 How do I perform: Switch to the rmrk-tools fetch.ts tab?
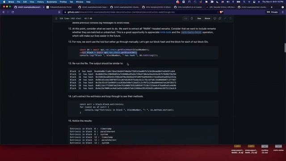[188, 7]
